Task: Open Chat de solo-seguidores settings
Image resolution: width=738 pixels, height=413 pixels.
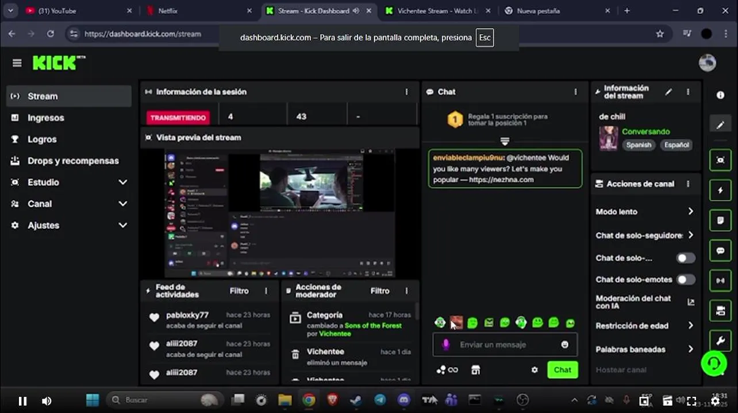Action: coord(644,235)
